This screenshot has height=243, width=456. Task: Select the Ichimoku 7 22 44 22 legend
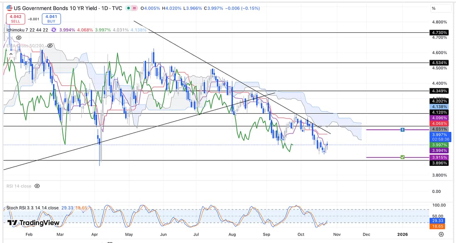click(27, 30)
